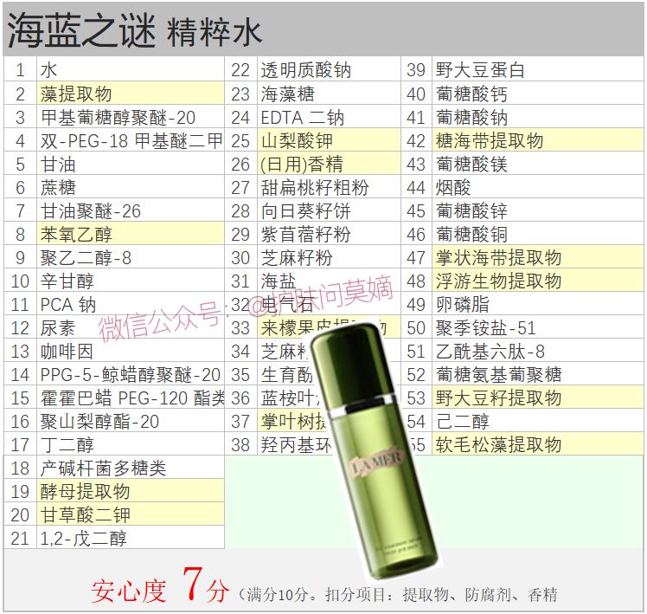
Task: Click the cell PPG-5-鲸蜡醇聚醚-20
Action: [x=131, y=374]
